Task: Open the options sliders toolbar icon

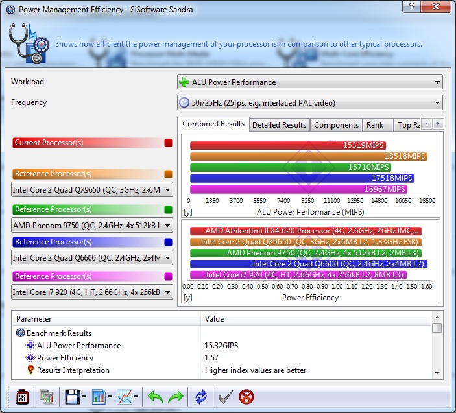Action: tap(22, 397)
